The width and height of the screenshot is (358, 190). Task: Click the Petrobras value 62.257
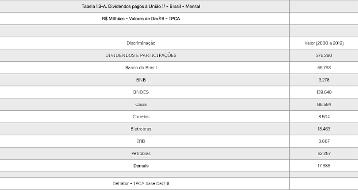[324, 153]
